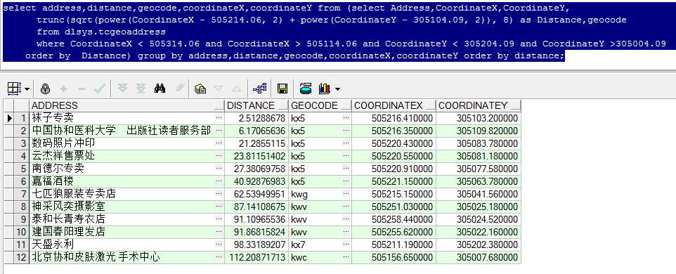Open ellipsis editor for address 嘉福酒楼
Screen dimensions: 676x274
click(x=219, y=181)
